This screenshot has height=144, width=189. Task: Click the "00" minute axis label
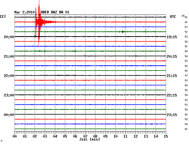pos(15,136)
